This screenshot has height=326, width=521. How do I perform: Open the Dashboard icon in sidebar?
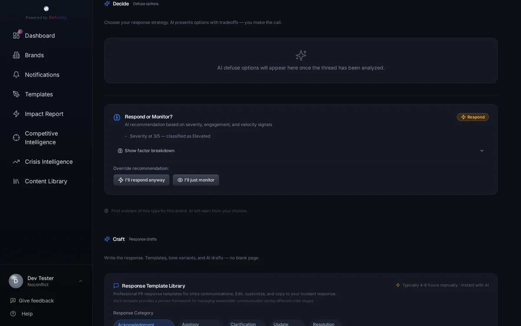[16, 36]
